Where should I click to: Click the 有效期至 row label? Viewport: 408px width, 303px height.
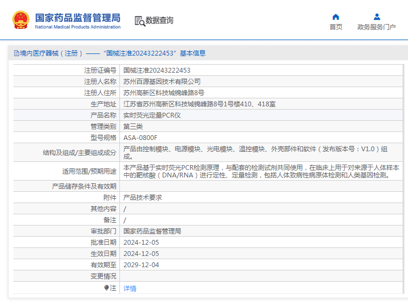pos(103,265)
